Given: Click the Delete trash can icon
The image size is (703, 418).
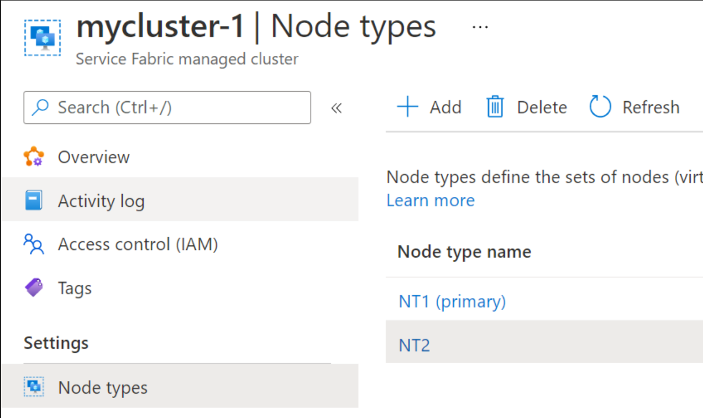Looking at the screenshot, I should pos(495,107).
